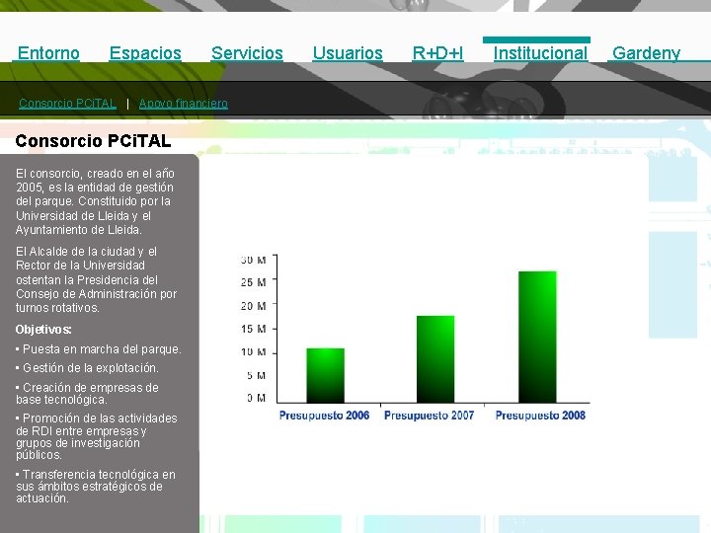Click 'Creación de empresas de base tecnológica.' bullet

[87, 394]
